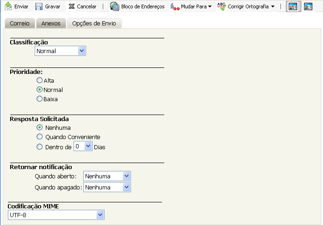This screenshot has width=323, height=225.
Task: Click the Codificação MIME heading text
Action: coord(33,206)
